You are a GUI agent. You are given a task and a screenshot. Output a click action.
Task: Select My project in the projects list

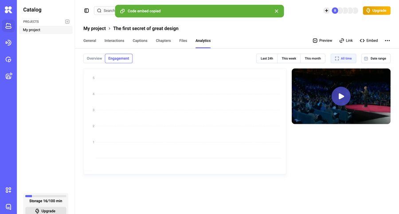click(32, 30)
